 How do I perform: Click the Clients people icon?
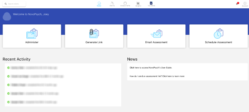112,3
